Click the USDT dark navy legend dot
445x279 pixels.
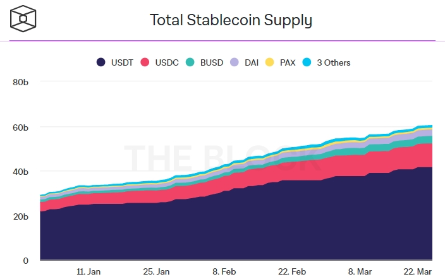[x=101, y=62]
